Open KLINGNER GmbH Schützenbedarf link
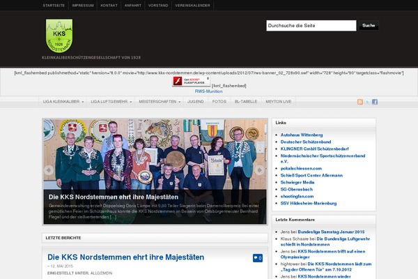Viewport: 418px width, 279px height. tap(315, 149)
